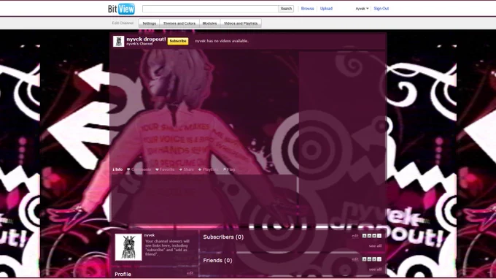Edit the Subscribers module
496x279 pixels.
pos(355,236)
